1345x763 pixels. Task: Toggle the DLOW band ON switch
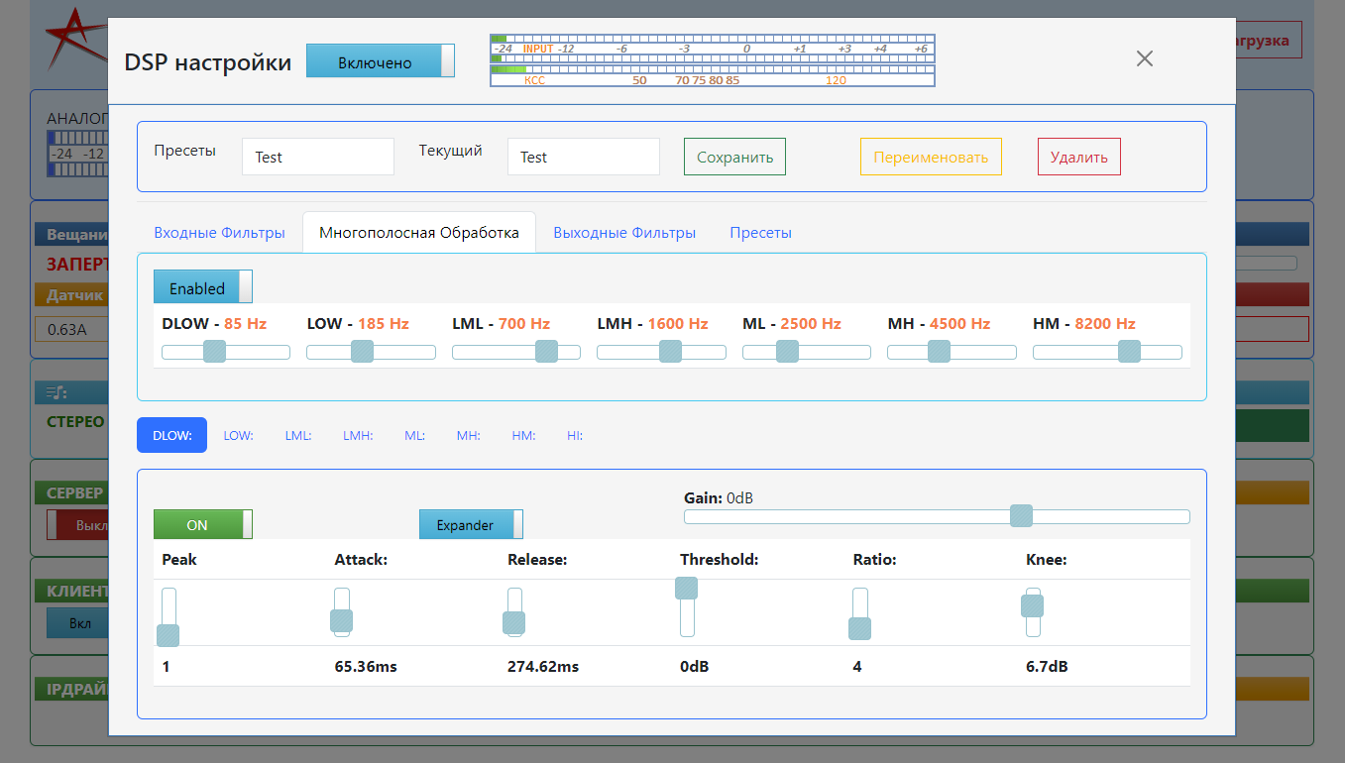203,524
